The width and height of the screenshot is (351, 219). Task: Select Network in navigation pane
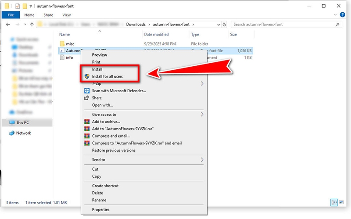(x=24, y=133)
